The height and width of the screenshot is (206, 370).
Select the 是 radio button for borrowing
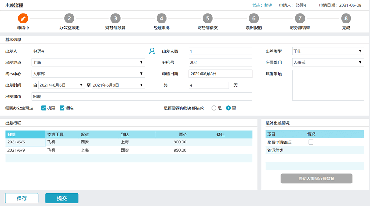click(x=214, y=108)
